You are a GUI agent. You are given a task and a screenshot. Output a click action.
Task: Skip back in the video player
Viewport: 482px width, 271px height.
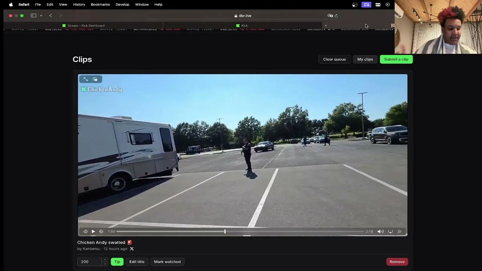[85, 231]
